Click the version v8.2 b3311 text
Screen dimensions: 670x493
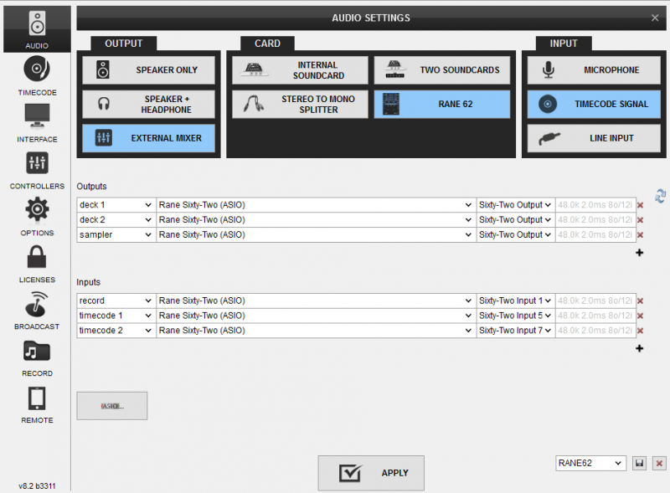(37, 486)
